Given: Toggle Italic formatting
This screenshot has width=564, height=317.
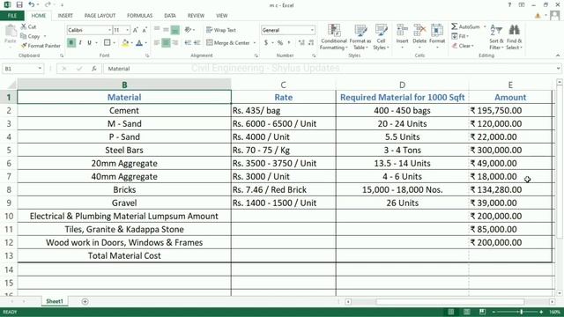Looking at the screenshot, I should 80,43.
